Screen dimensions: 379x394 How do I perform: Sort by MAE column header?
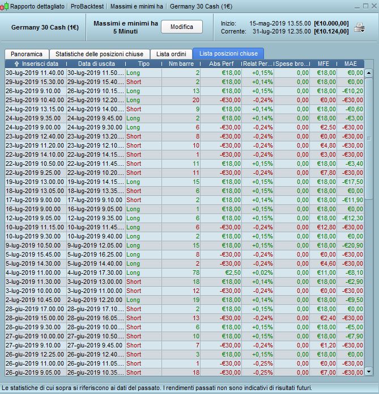pyautogui.click(x=351, y=64)
